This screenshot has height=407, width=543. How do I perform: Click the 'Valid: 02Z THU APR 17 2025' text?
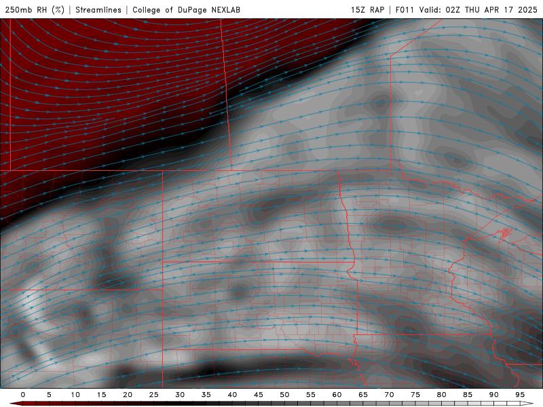tap(478, 9)
